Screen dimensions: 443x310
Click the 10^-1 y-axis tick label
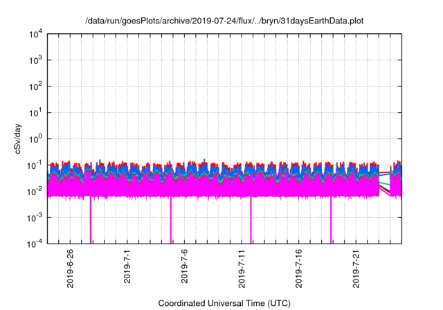pyautogui.click(x=35, y=165)
